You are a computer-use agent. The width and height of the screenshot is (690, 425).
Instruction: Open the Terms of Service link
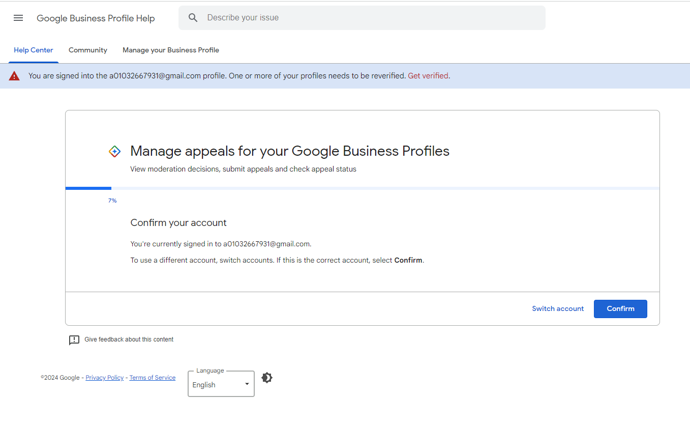pyautogui.click(x=153, y=378)
